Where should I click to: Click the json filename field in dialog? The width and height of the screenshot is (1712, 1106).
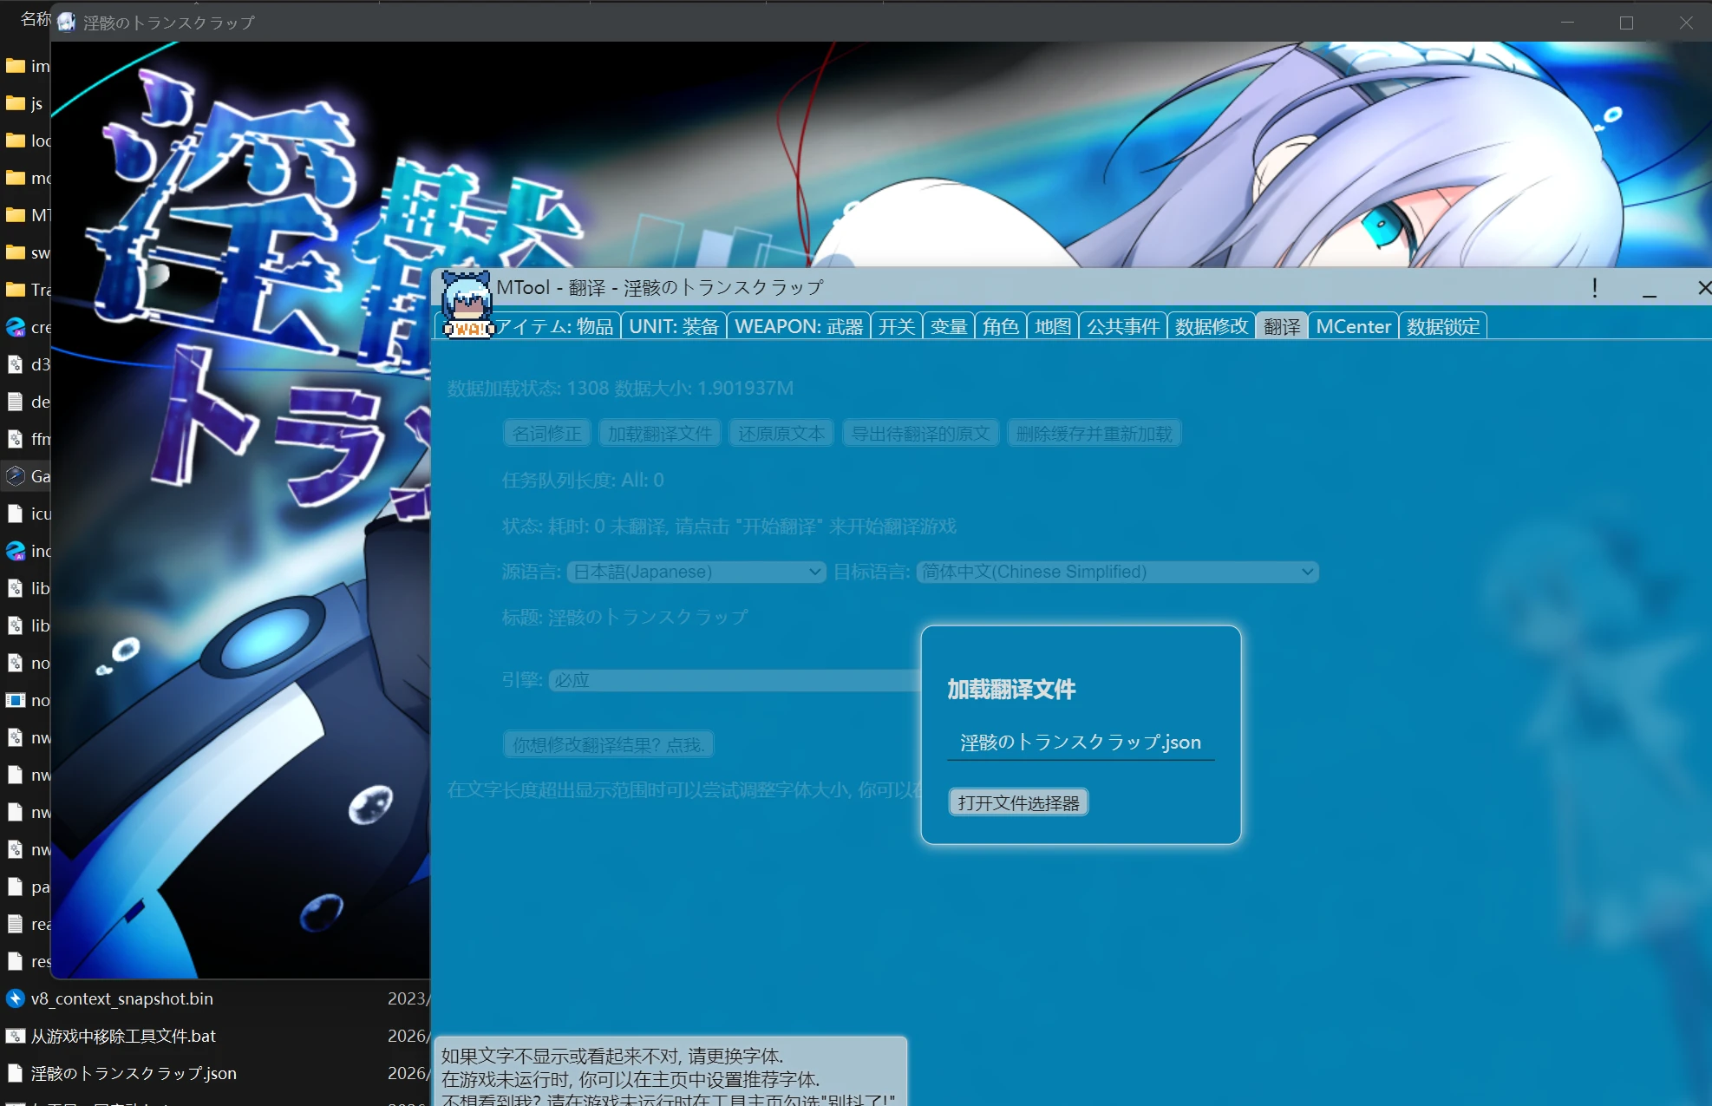[x=1081, y=743]
